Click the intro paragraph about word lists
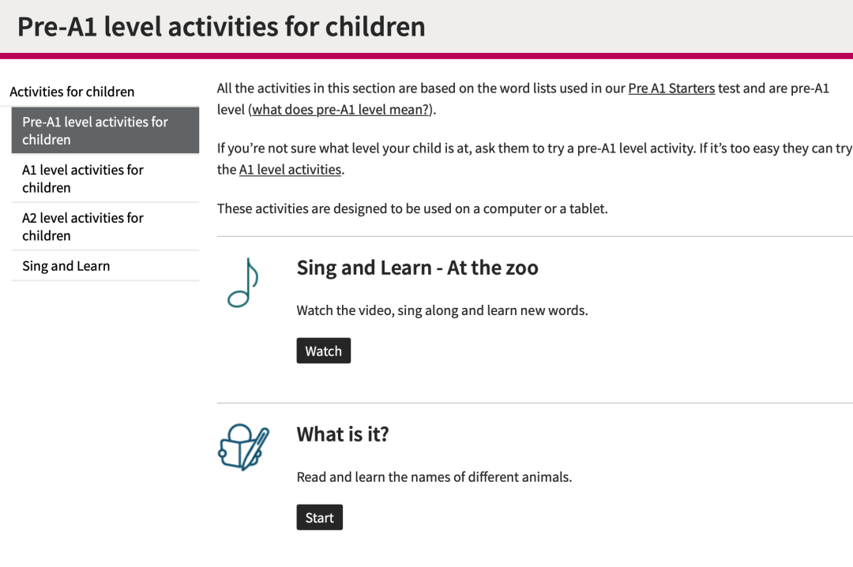The image size is (853, 567). click(x=523, y=99)
